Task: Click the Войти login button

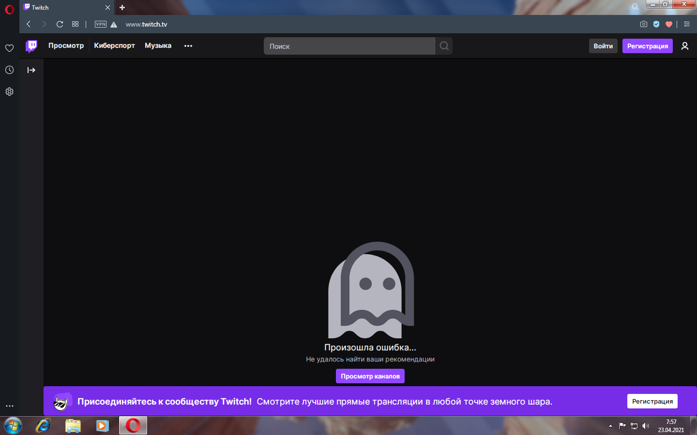Action: pos(603,46)
